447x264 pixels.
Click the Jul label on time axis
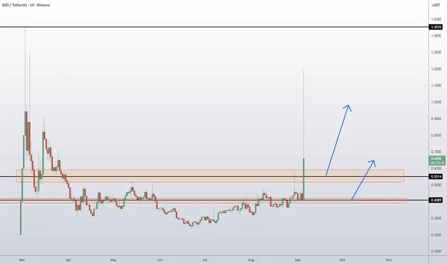(205, 260)
